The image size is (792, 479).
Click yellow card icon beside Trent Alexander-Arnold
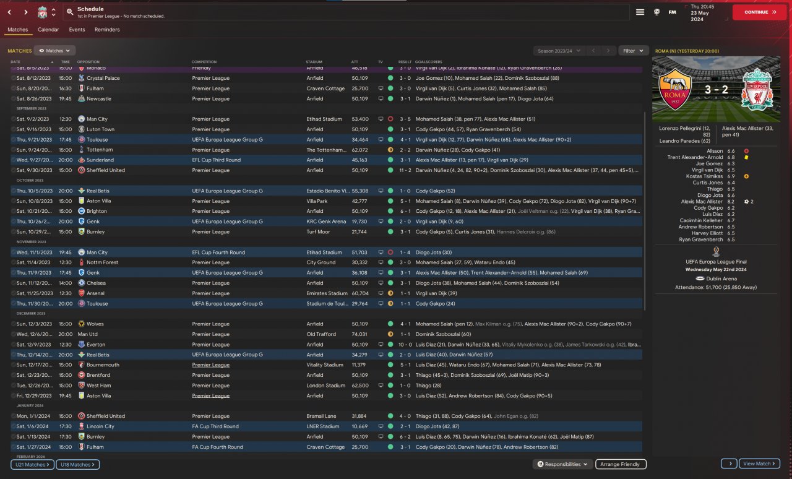click(747, 157)
